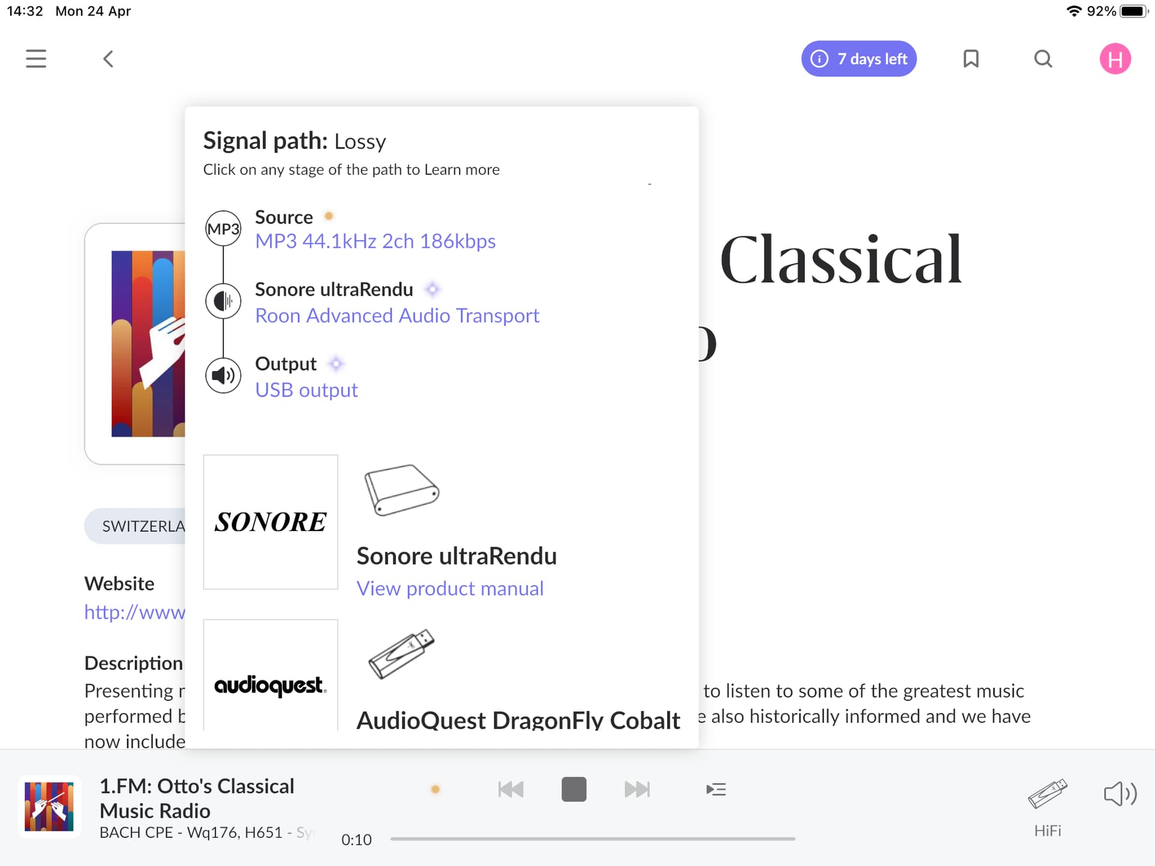1155x866 pixels.
Task: Skip to the next track
Action: [637, 789]
